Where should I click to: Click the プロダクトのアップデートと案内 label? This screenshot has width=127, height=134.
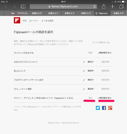click(29, 80)
